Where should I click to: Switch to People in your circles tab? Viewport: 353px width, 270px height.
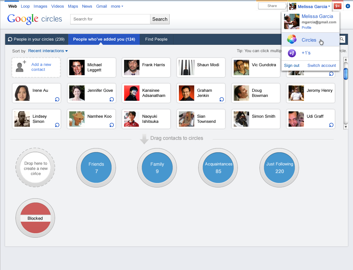point(37,39)
